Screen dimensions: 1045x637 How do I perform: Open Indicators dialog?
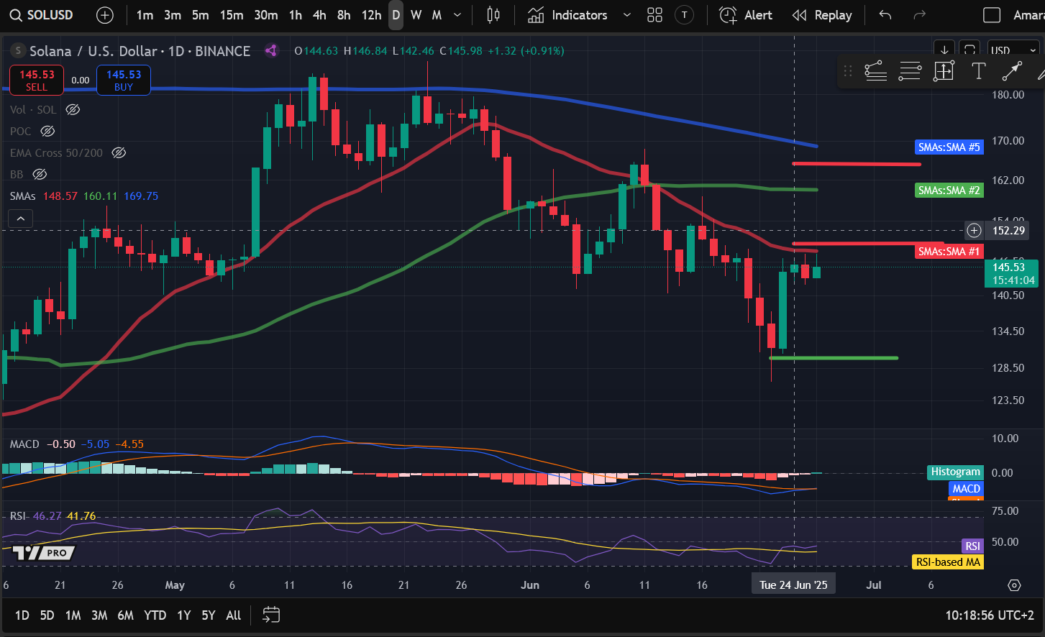tap(568, 15)
